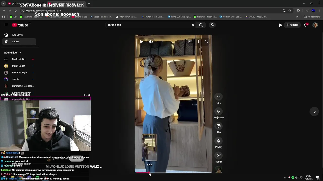Open Kendine Müzisyen subscription channel
Viewport: 323px width, 181px height.
pos(19,93)
